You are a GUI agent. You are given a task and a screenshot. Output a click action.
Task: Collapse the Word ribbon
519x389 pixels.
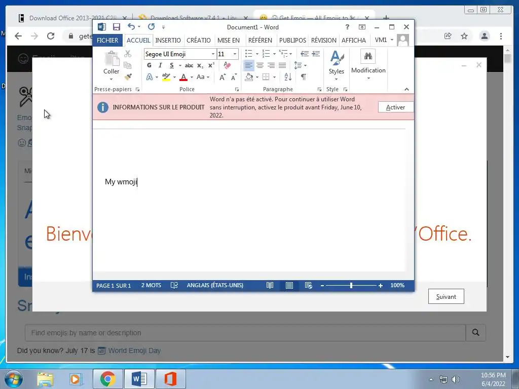tap(406, 89)
